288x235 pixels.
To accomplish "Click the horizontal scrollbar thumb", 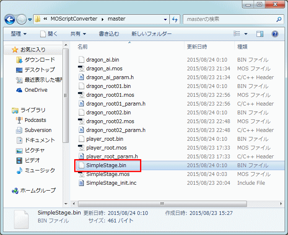I will (162, 204).
